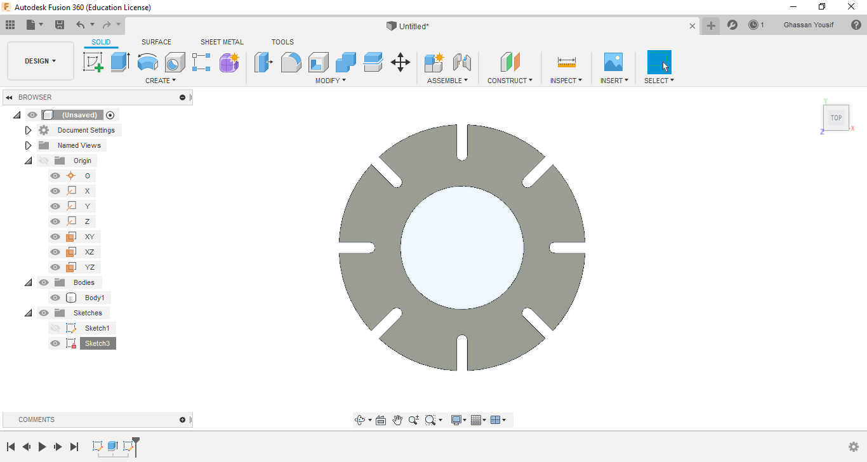
Task: Activate the Unsaved component radio button
Action: [x=110, y=115]
